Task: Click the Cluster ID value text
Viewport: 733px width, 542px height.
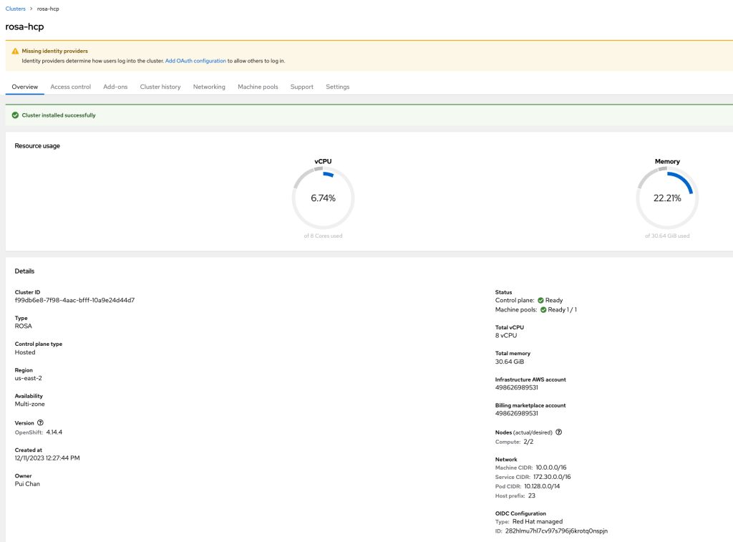Action: pyautogui.click(x=74, y=300)
